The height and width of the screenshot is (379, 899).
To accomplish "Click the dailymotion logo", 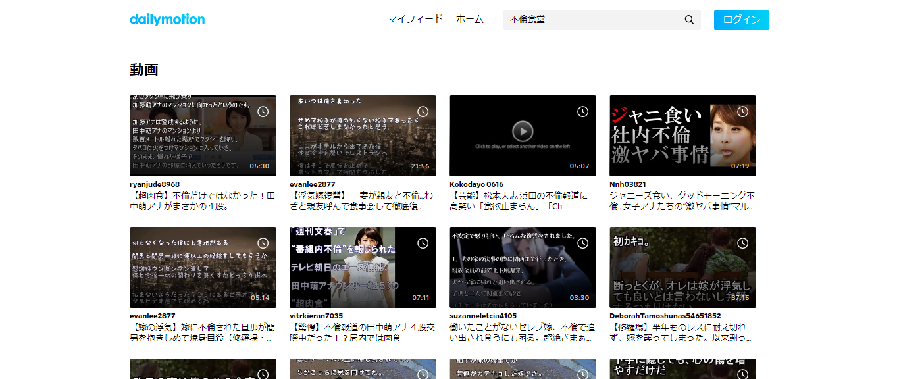I will tap(167, 19).
